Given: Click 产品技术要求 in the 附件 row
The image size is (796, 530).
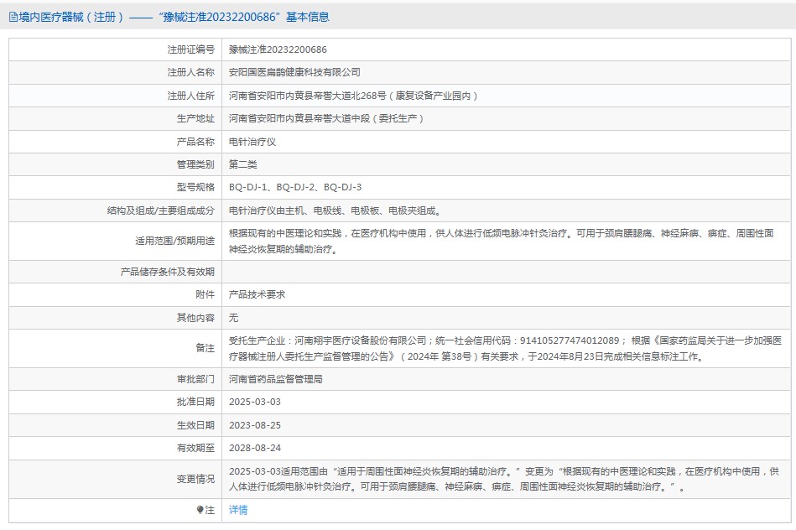Looking at the screenshot, I should click(258, 294).
